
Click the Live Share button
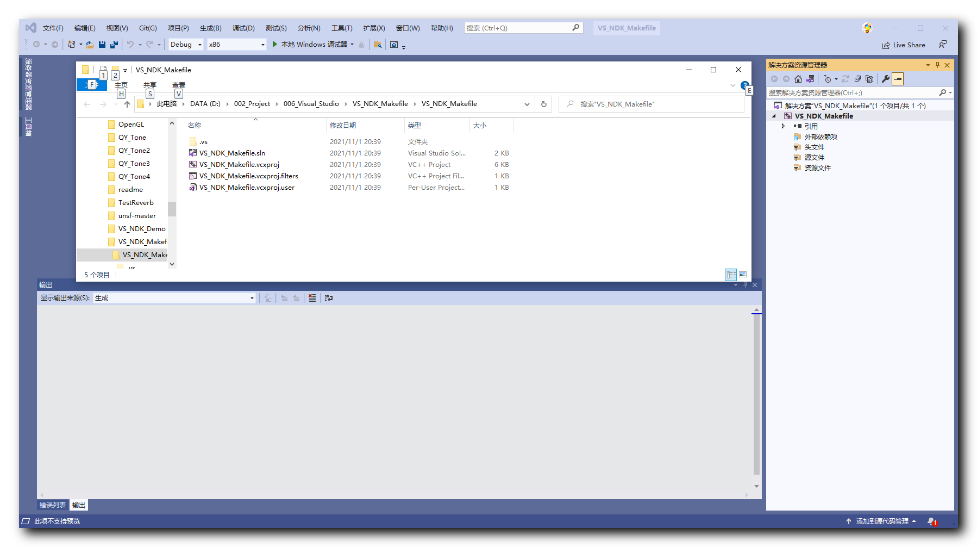tap(904, 45)
